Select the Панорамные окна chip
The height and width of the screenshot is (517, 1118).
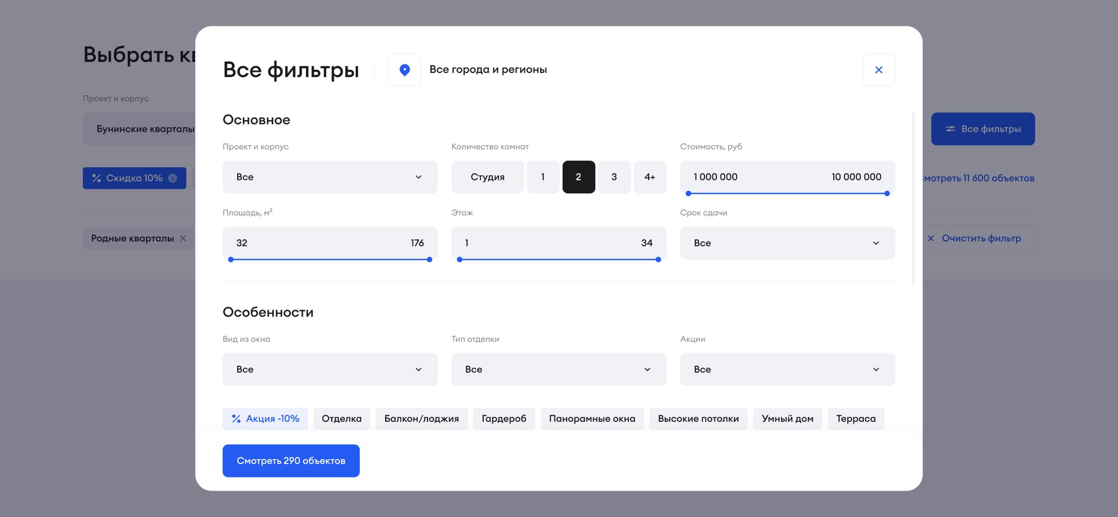tap(592, 419)
